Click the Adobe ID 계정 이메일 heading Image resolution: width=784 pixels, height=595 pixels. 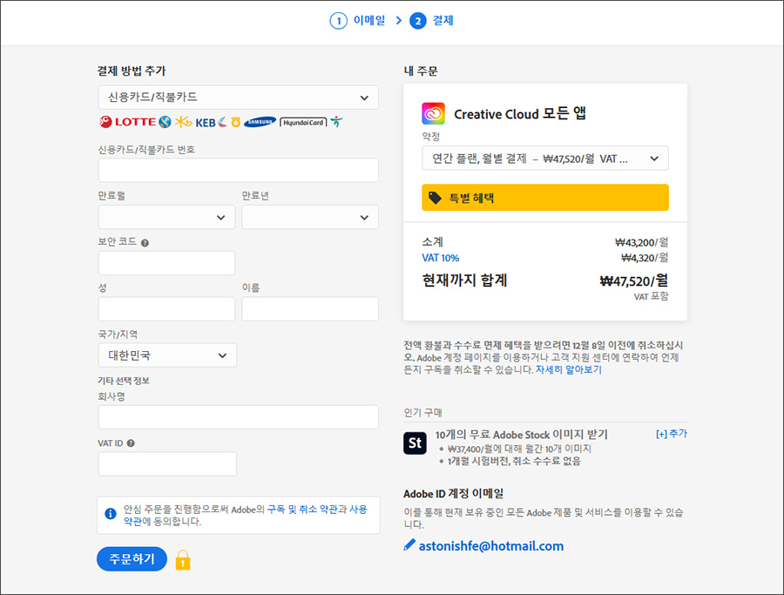tap(454, 493)
